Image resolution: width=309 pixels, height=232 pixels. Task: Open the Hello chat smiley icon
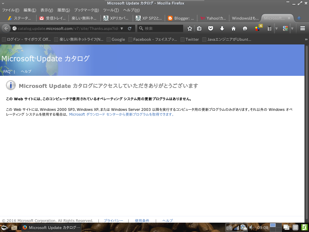[x=245, y=29]
